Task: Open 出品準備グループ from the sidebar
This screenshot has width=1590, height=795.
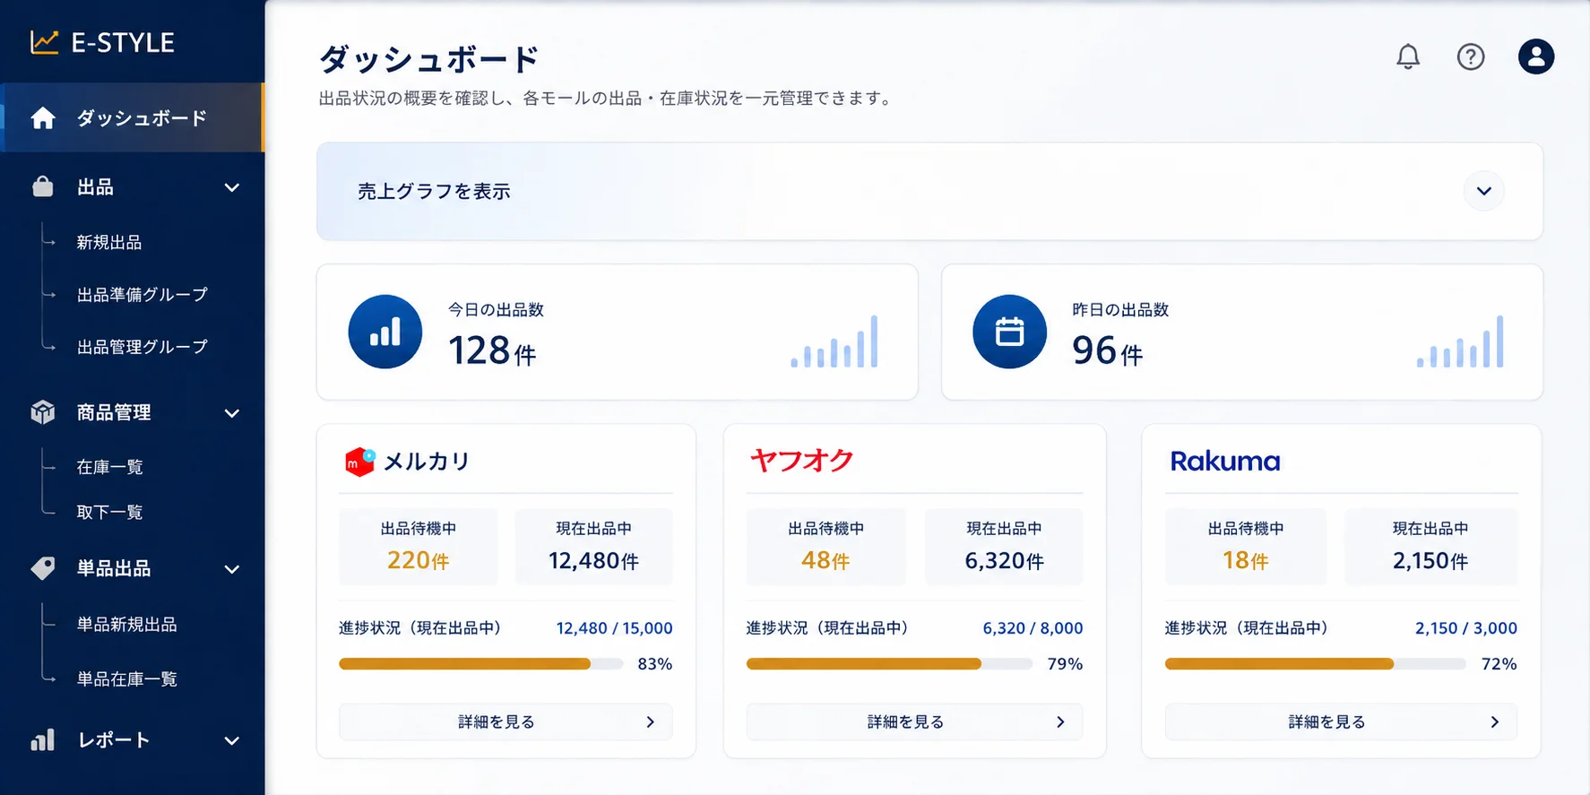Action: click(x=143, y=294)
